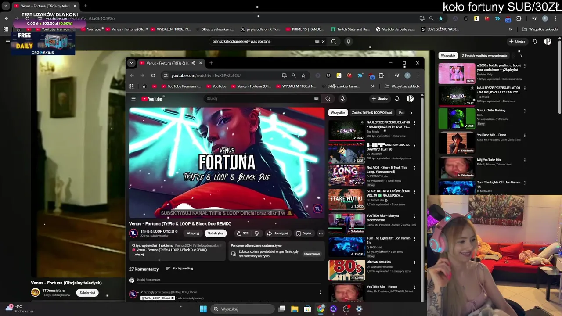Open Utwórz create menu in front window
Image resolution: width=562 pixels, height=316 pixels.
pos(380,99)
